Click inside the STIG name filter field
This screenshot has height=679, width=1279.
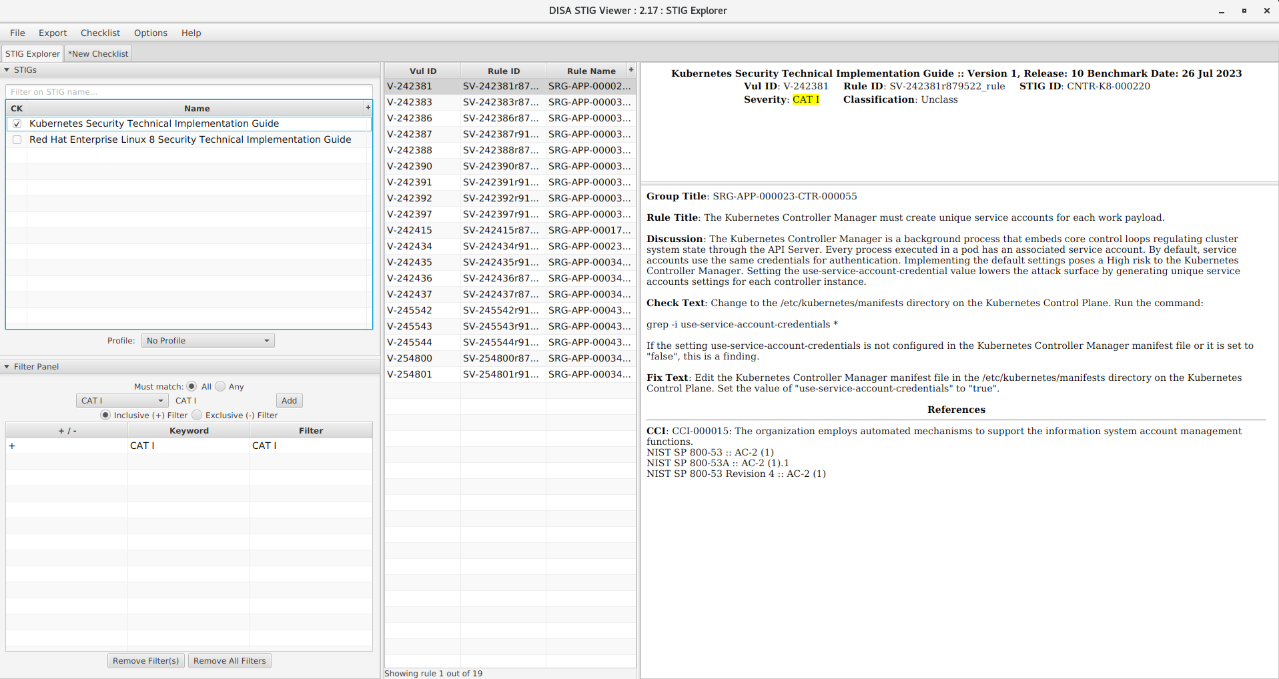189,91
